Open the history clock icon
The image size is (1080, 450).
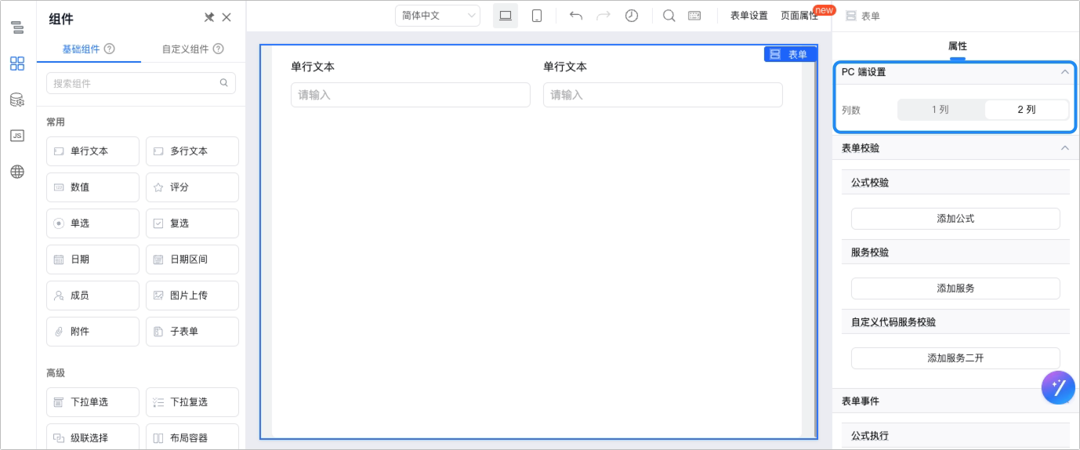click(632, 16)
